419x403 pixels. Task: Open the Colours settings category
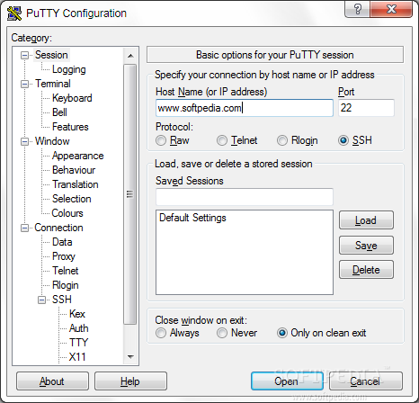click(67, 213)
